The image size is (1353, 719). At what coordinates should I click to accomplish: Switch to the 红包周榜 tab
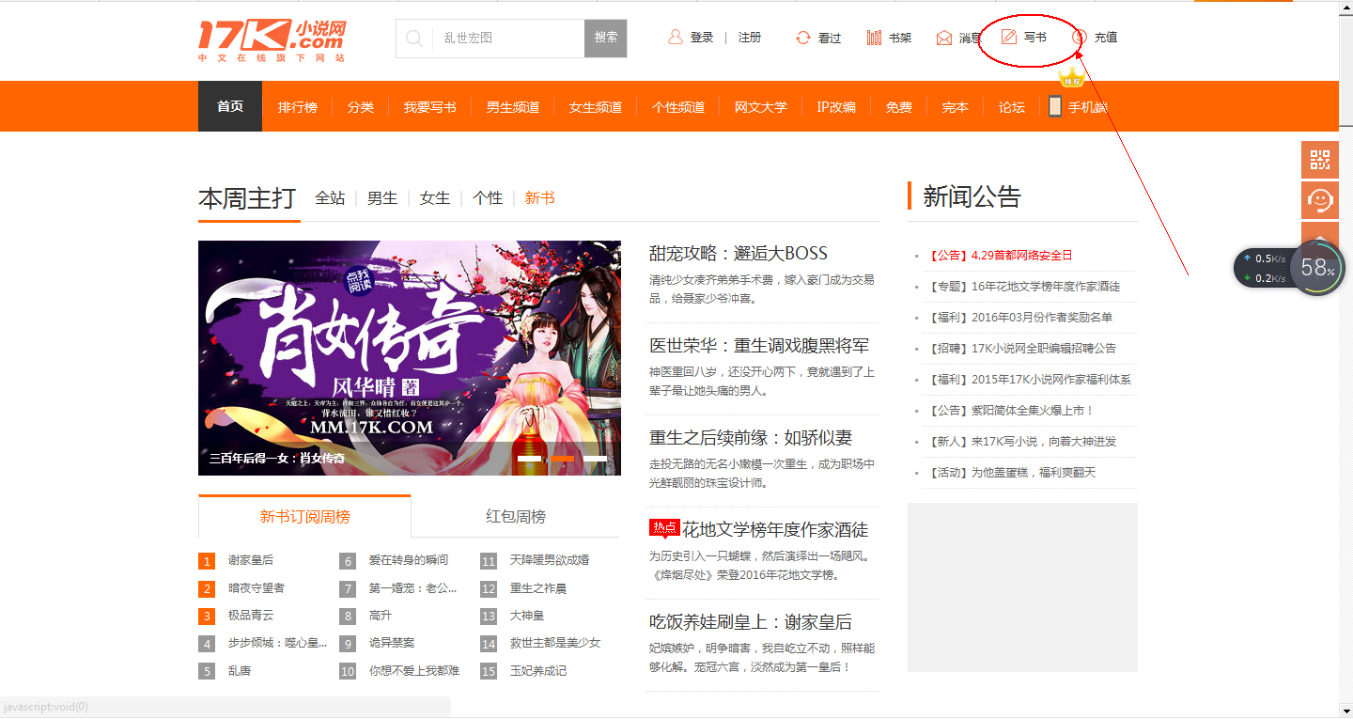(516, 516)
